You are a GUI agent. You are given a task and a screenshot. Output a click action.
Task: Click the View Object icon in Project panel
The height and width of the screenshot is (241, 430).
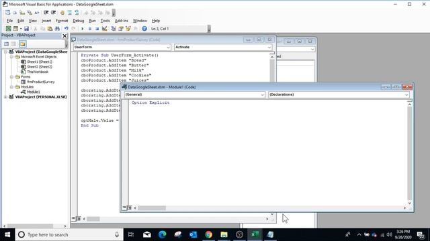[x=13, y=44]
